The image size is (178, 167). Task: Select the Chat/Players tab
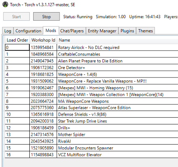click(x=72, y=31)
